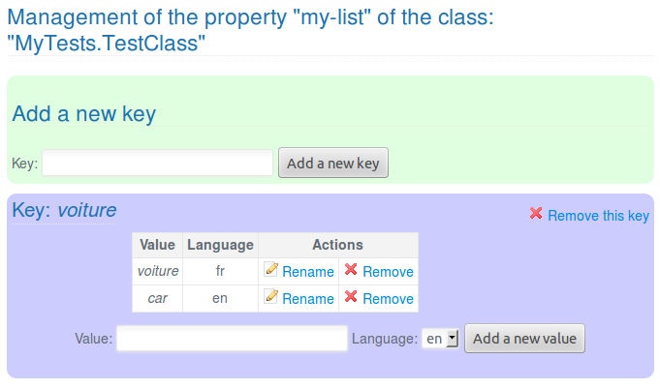660x389 pixels.
Task: Click the pencil icon in the car row
Action: click(271, 297)
